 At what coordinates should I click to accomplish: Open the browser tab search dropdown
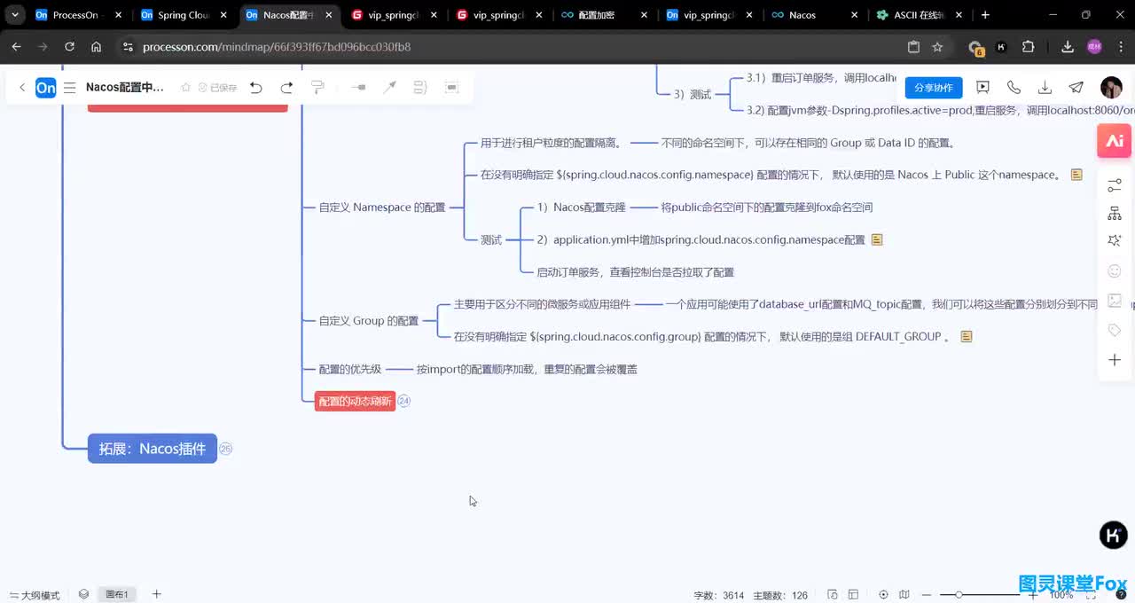tap(15, 15)
